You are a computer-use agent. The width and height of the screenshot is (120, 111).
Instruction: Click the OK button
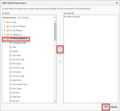coord(106,107)
